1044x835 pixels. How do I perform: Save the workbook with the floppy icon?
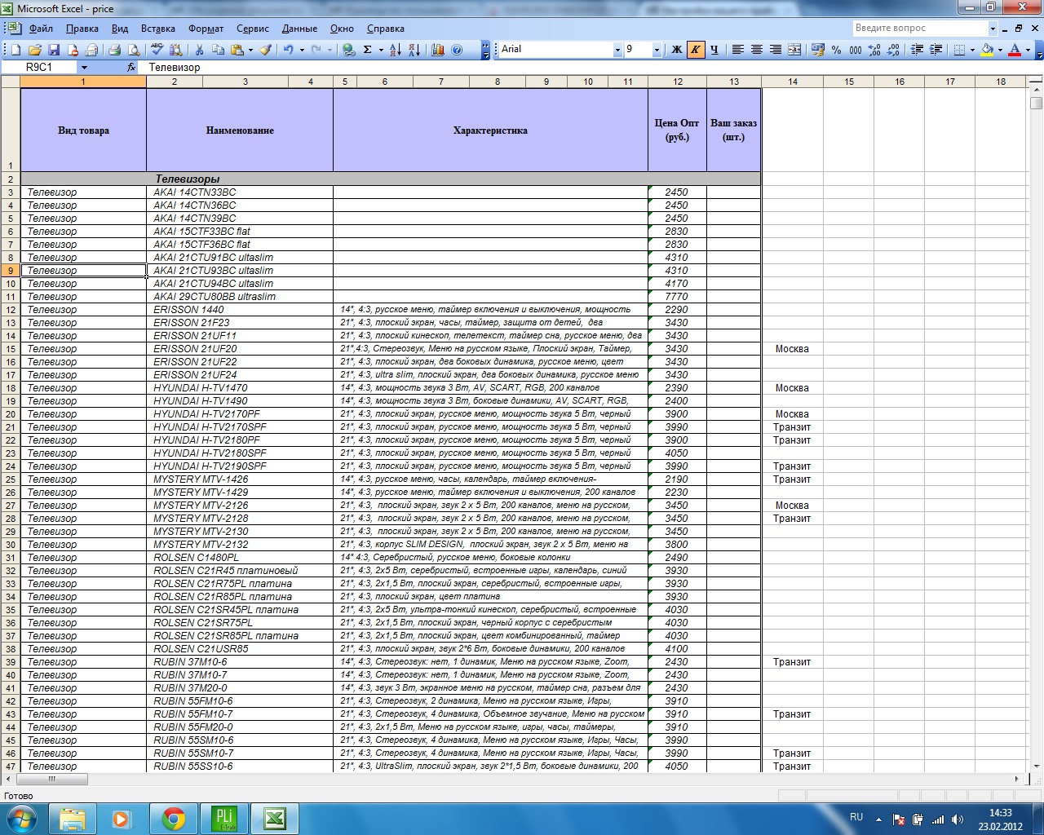(54, 50)
